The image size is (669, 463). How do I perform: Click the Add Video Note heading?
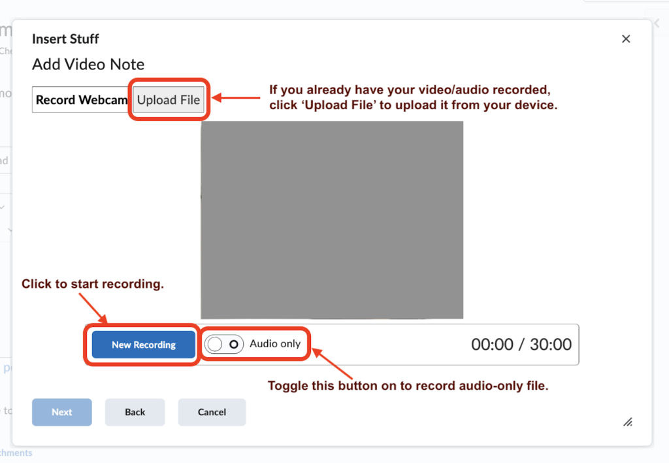pos(88,64)
